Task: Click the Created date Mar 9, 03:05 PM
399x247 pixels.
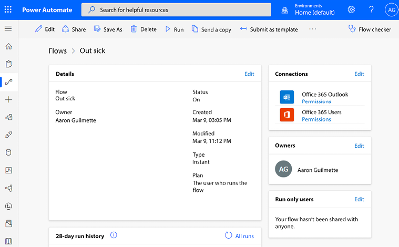Action: pos(212,120)
